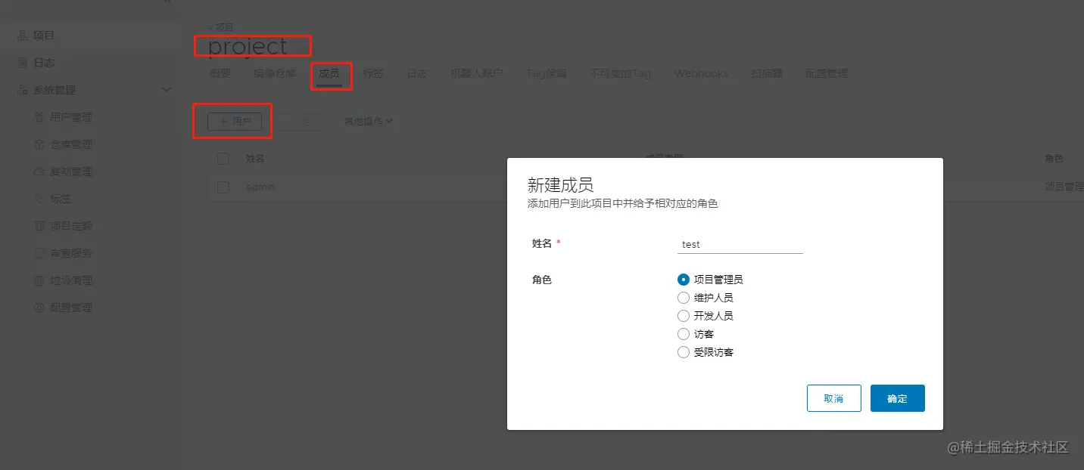
Task: Click the admin name cell
Action: coord(260,187)
